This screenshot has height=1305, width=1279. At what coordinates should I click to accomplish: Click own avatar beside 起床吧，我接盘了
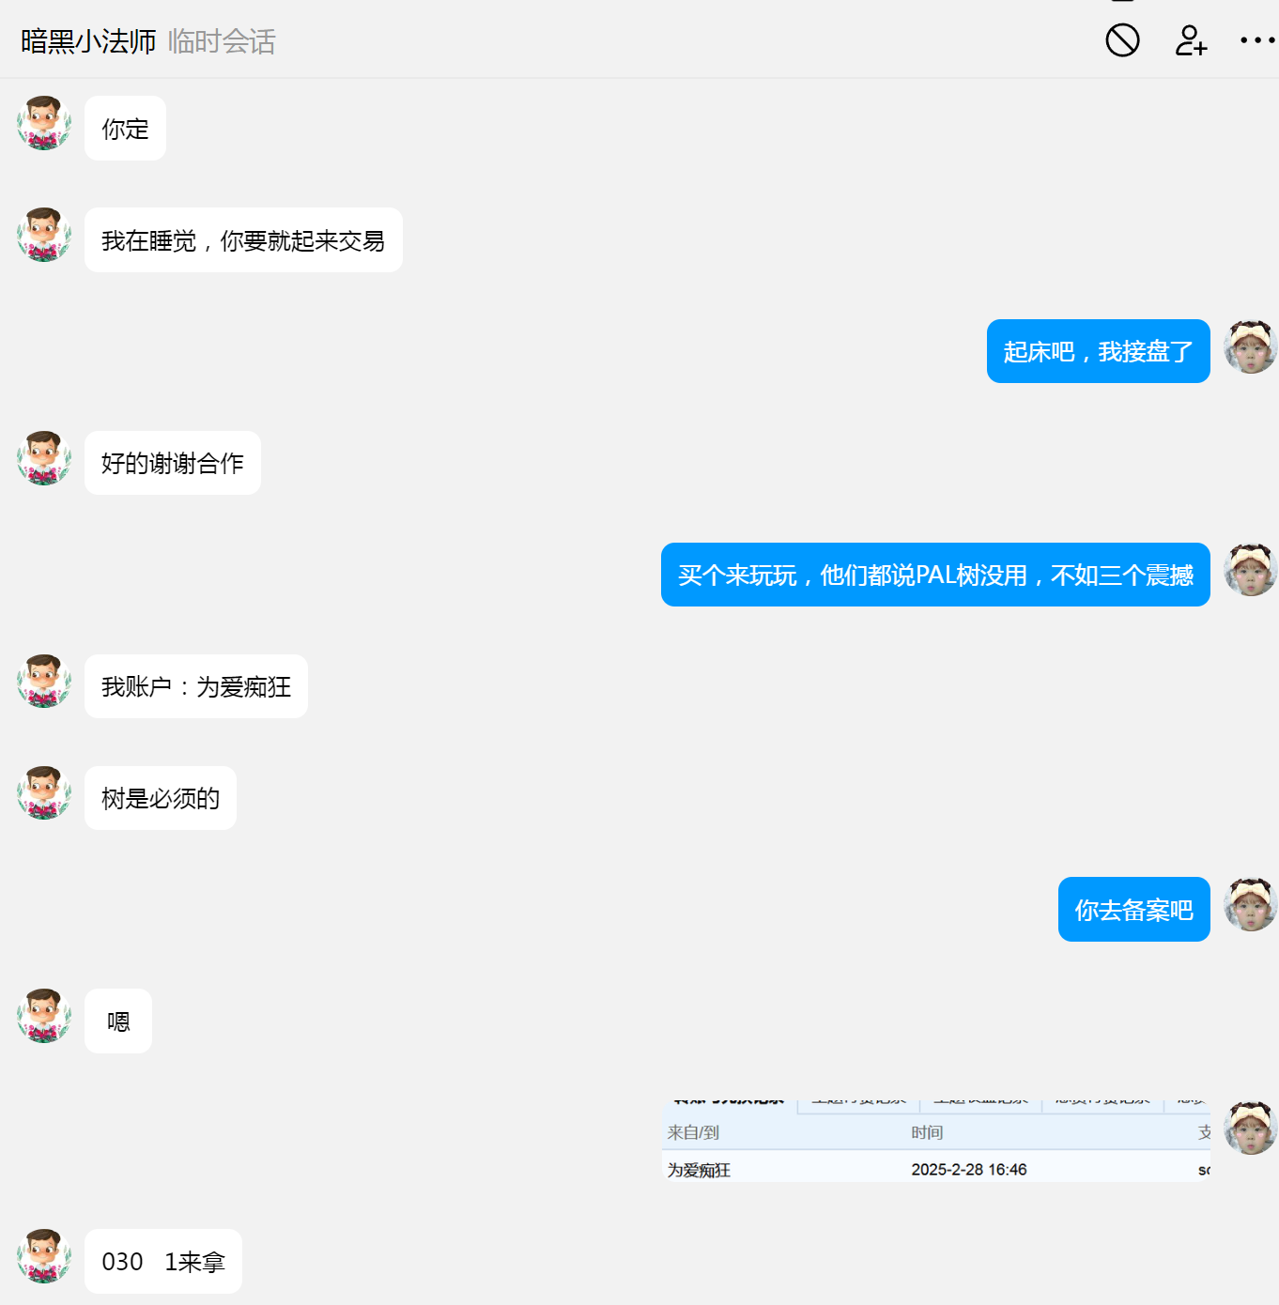[x=1251, y=346]
